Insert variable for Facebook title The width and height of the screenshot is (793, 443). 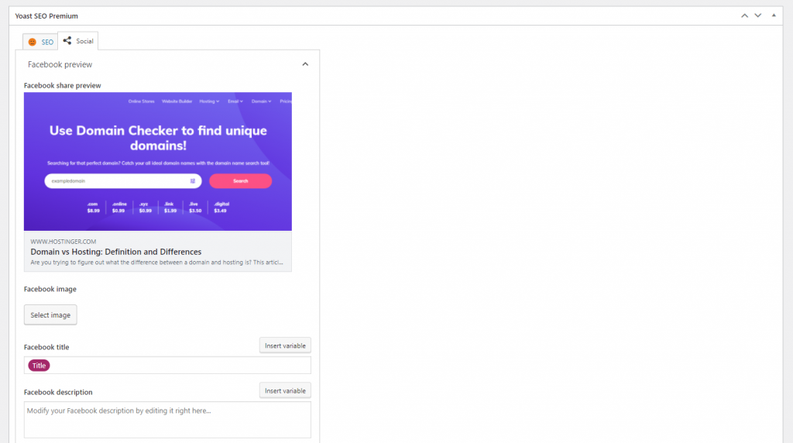click(285, 345)
